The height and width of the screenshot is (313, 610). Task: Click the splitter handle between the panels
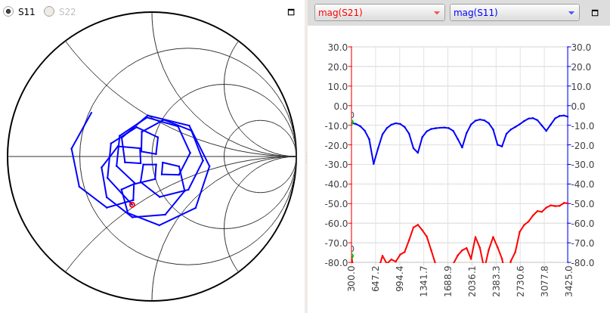tap(306, 156)
